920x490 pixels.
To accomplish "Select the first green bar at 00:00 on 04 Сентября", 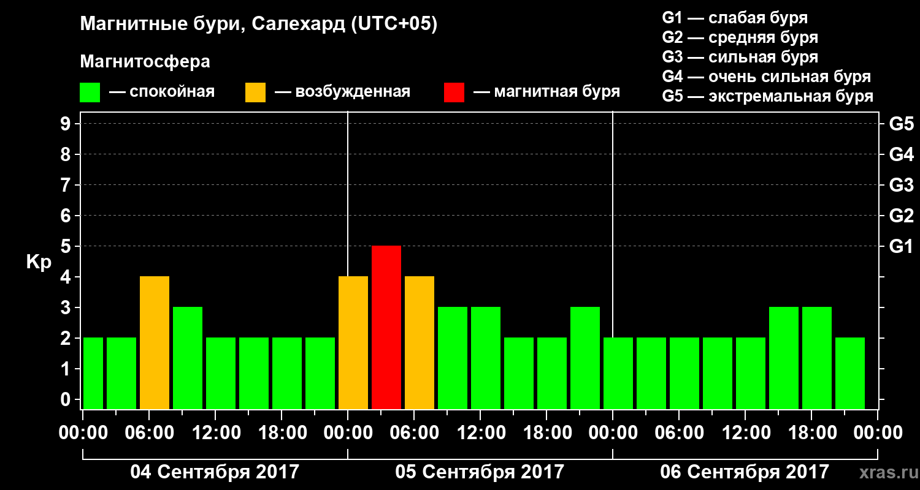I will click(x=93, y=373).
